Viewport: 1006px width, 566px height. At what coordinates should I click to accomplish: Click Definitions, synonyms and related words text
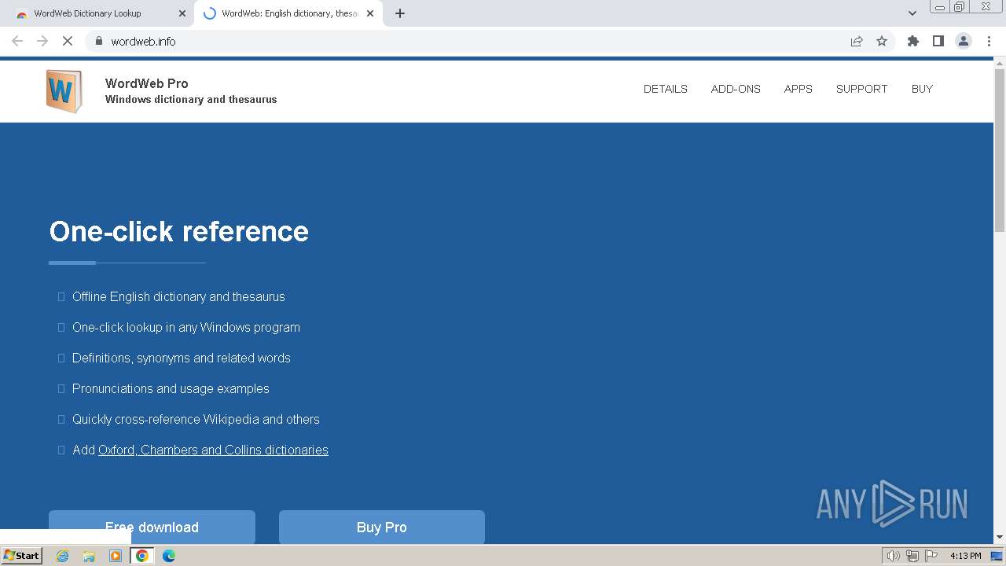coord(182,358)
